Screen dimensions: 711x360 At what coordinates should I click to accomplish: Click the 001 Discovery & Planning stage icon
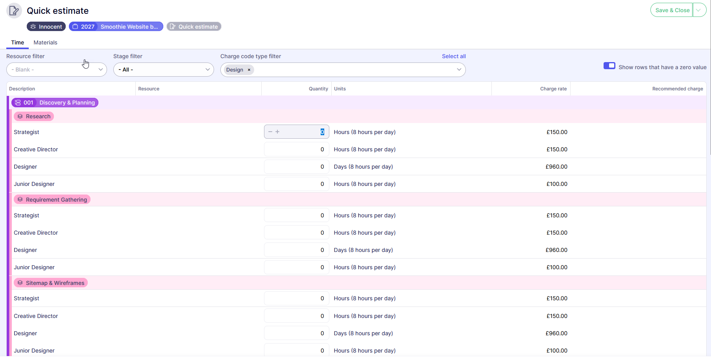point(18,103)
